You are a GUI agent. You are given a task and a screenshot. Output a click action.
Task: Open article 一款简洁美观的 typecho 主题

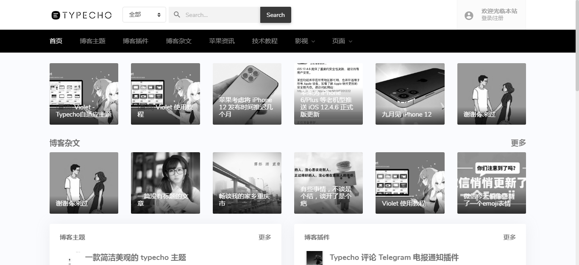pos(136,257)
